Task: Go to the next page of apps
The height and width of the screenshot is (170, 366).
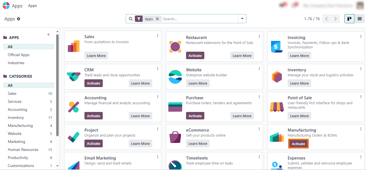Action: click(336, 19)
